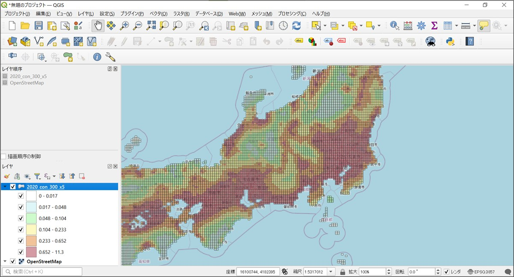Open the レイヤ menu
The height and width of the screenshot is (277, 514).
[x=86, y=14]
